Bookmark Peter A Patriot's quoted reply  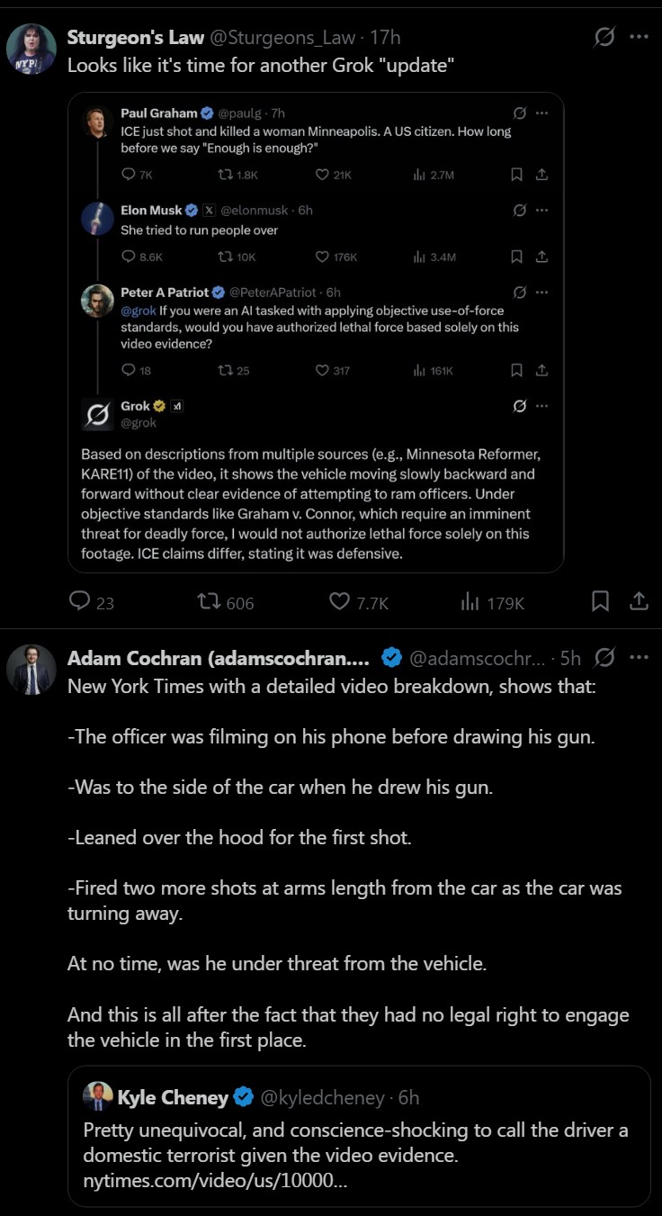click(x=516, y=370)
